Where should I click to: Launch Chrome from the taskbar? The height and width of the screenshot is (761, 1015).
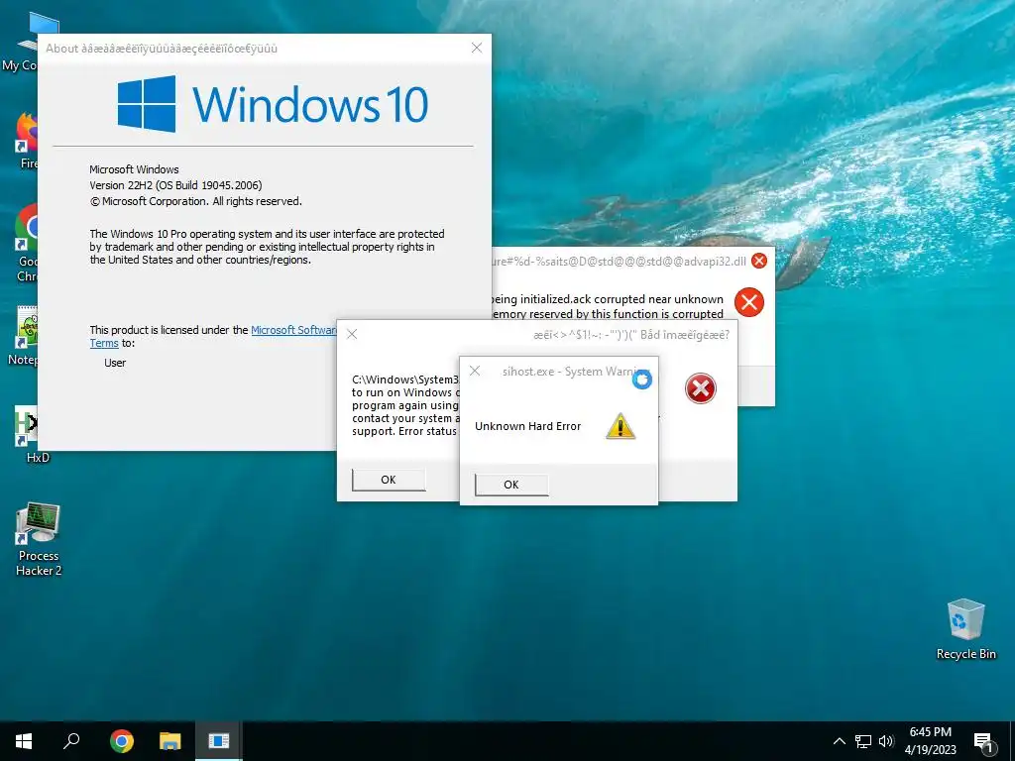tap(122, 741)
